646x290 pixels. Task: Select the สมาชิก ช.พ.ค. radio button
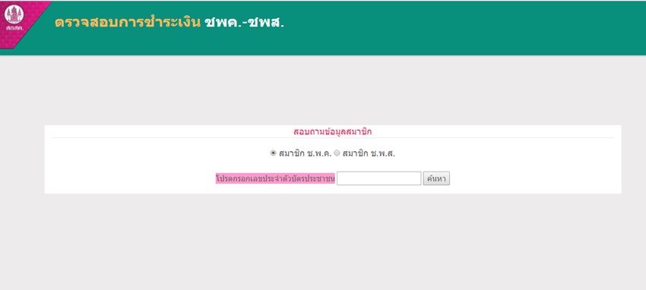[x=273, y=153]
